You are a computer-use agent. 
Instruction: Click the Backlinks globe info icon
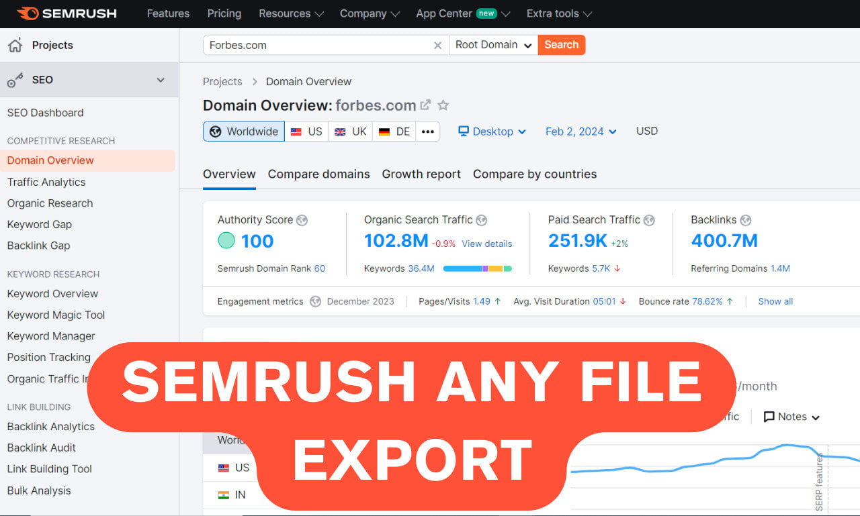[x=746, y=220]
